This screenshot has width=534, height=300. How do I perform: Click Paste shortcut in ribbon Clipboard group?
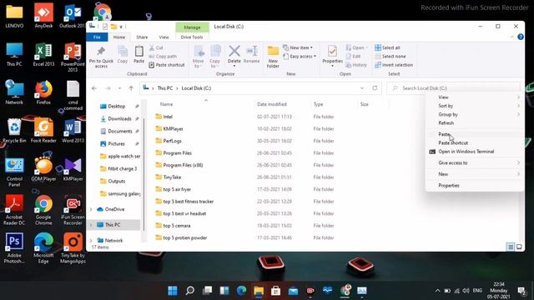pyautogui.click(x=167, y=65)
